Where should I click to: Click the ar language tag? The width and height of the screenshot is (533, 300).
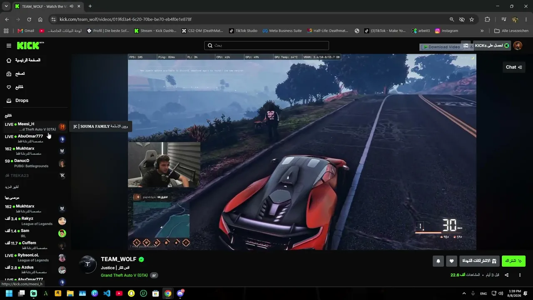click(154, 275)
